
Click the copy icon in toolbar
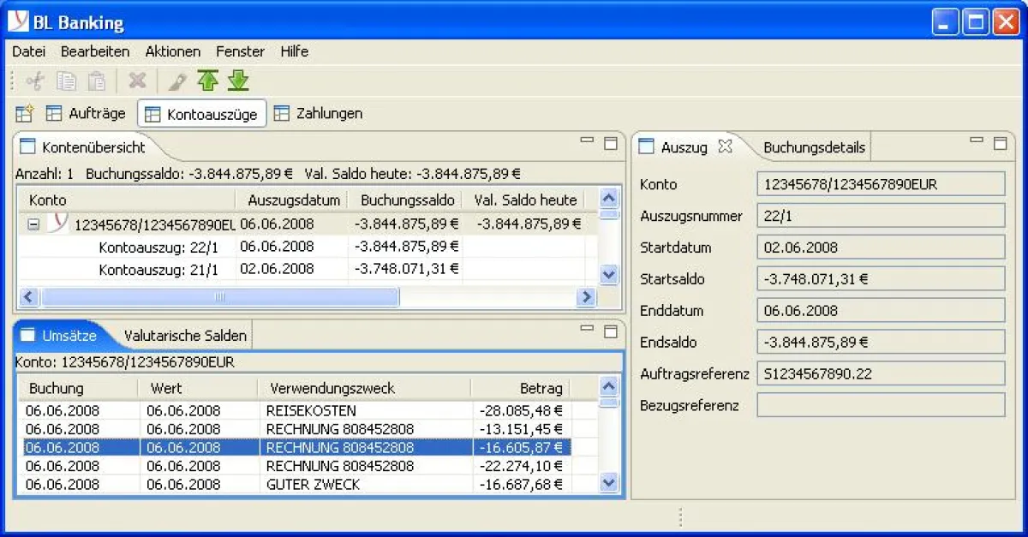[66, 81]
